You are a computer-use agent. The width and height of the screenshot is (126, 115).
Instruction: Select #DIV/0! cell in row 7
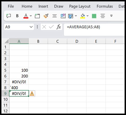(x=19, y=82)
